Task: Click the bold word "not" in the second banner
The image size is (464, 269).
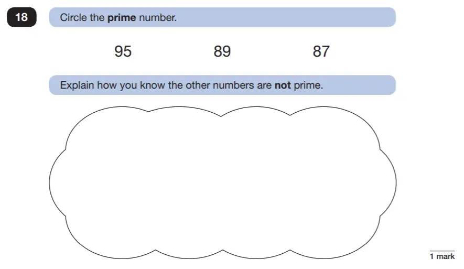Action: coord(283,85)
